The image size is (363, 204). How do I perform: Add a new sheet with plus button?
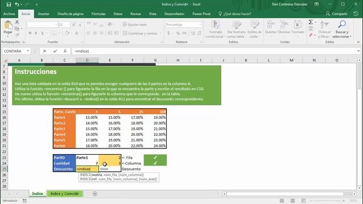[x=95, y=194]
